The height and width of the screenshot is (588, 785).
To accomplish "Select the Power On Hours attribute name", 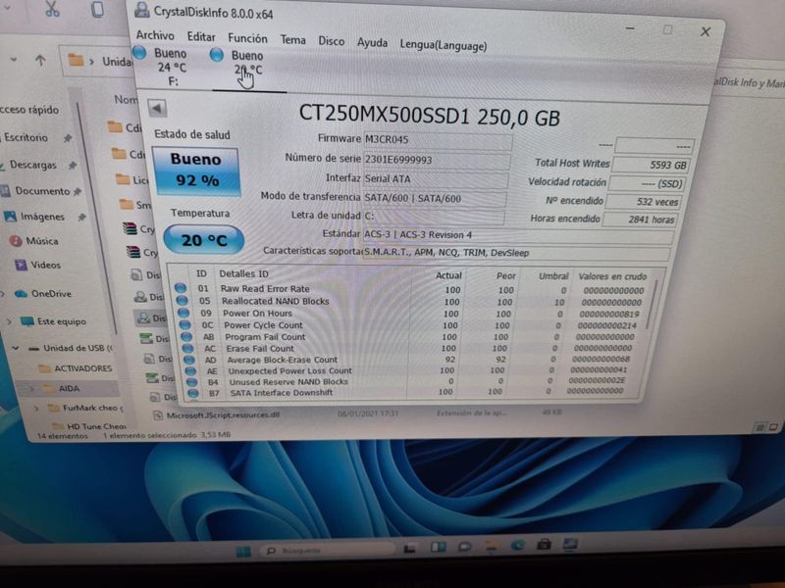I will [257, 313].
